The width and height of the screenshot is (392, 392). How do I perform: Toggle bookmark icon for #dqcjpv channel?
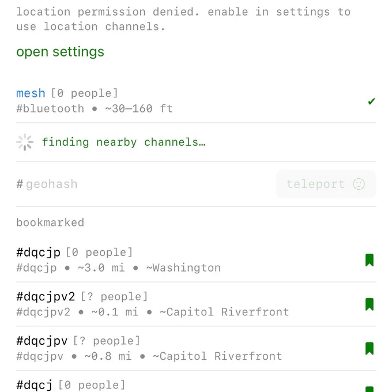pyautogui.click(x=370, y=349)
